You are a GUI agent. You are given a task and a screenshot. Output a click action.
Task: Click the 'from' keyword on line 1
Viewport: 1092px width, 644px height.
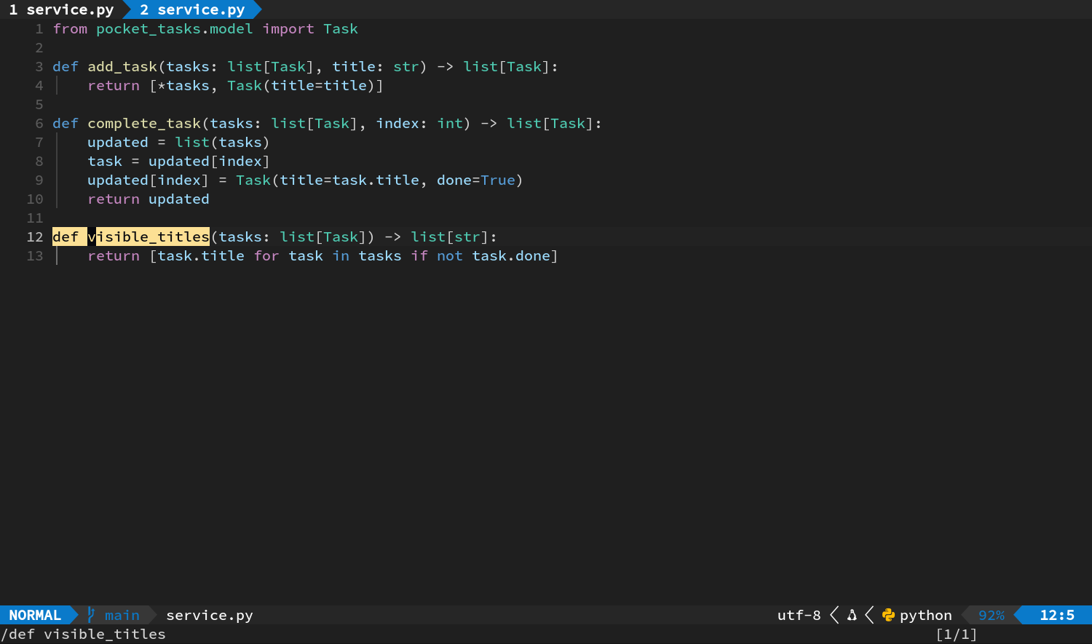point(70,28)
